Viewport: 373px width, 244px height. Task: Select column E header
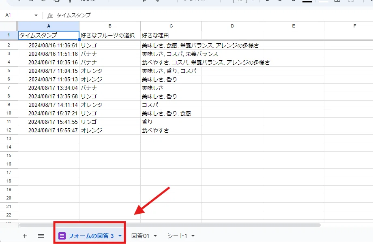click(x=294, y=26)
